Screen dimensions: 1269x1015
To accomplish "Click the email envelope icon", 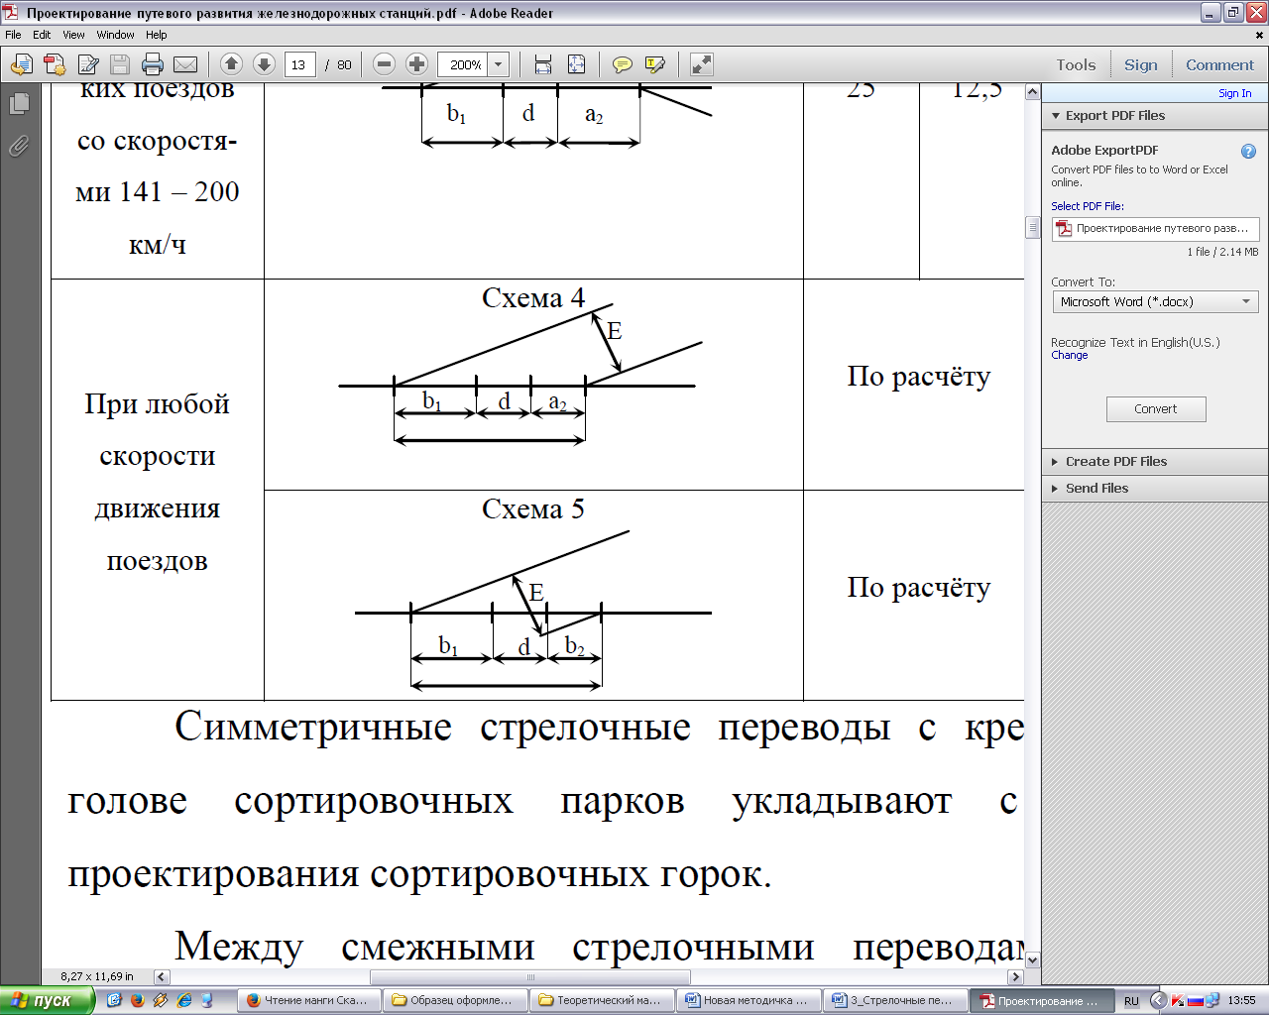I will (x=185, y=65).
